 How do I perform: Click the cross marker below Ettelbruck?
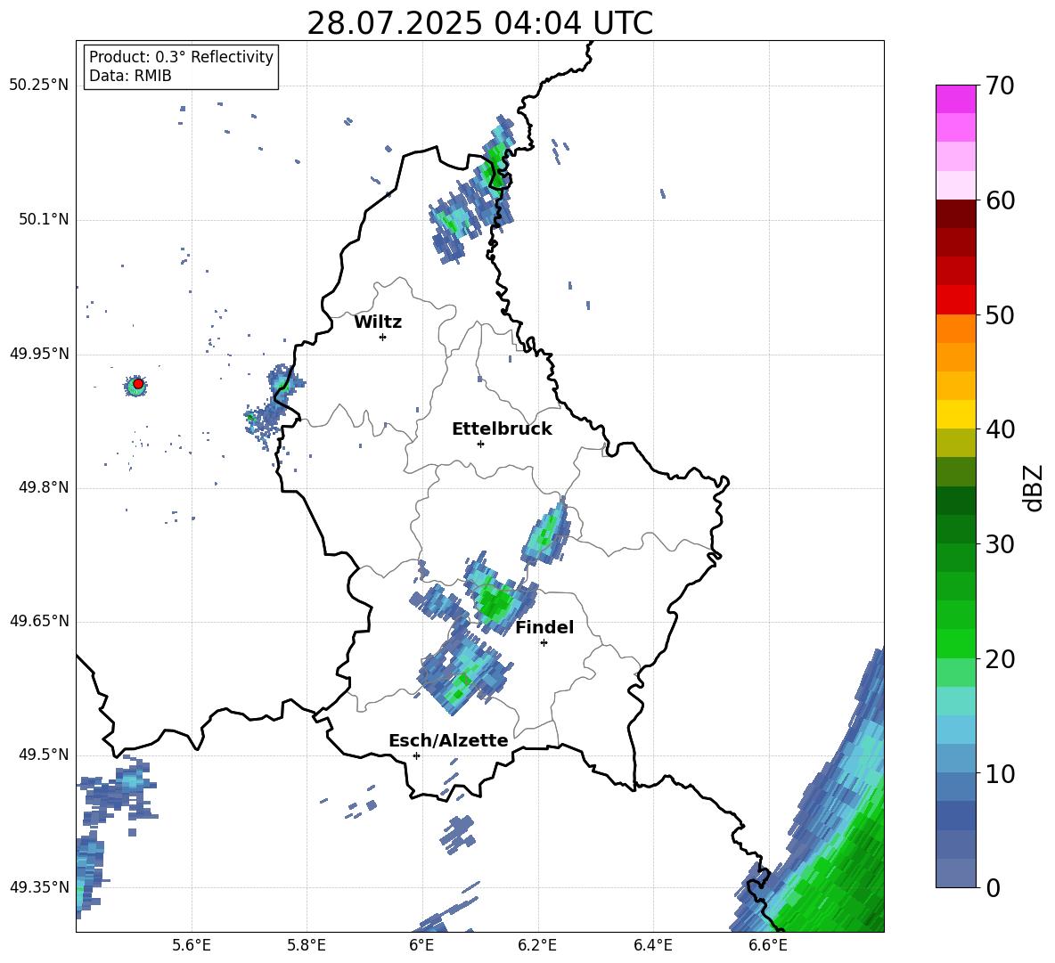[x=480, y=444]
